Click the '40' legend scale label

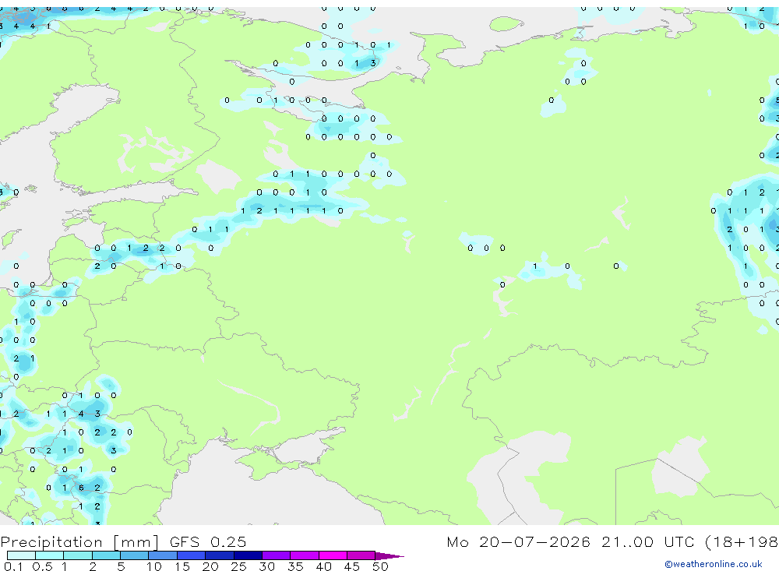click(324, 566)
